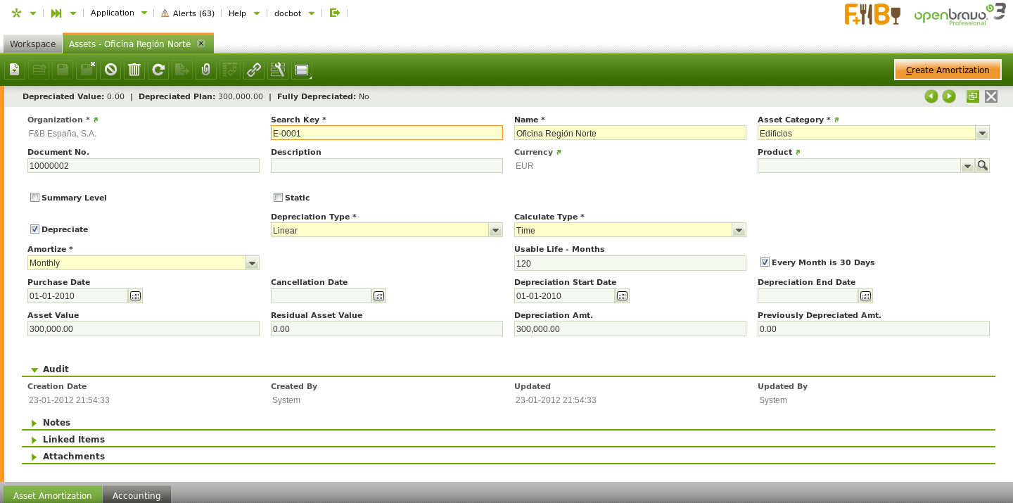Toggle the Static checkbox
Image resolution: width=1013 pixels, height=503 pixels.
[x=278, y=198]
